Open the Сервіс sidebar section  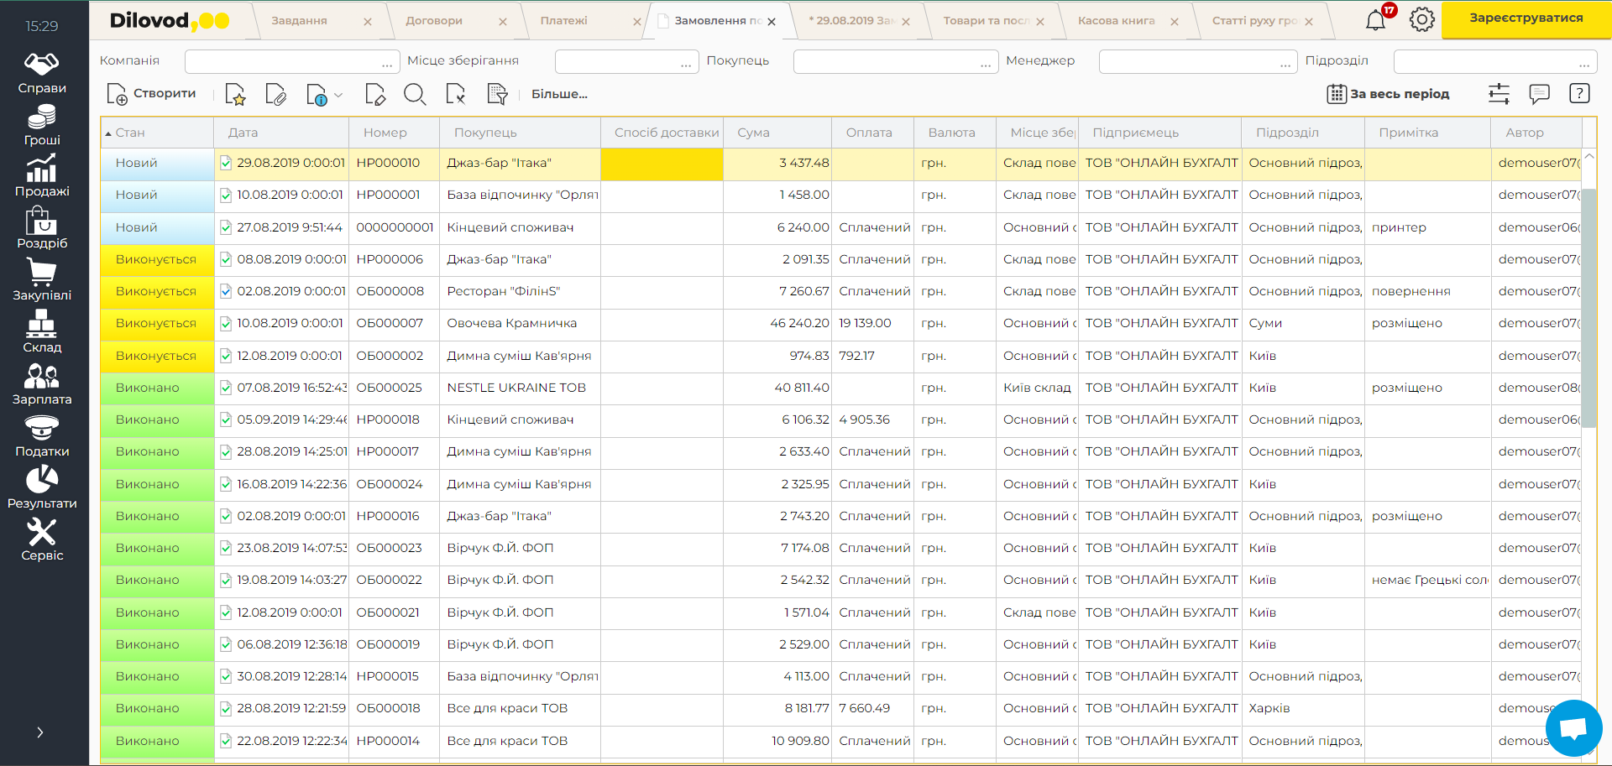(x=42, y=540)
